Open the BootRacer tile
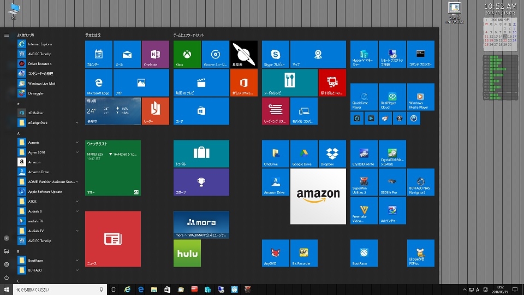The image size is (524, 295). coord(364,253)
